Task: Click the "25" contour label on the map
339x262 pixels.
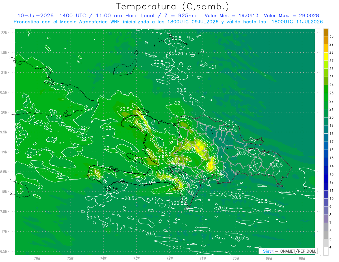Action: tap(197, 140)
